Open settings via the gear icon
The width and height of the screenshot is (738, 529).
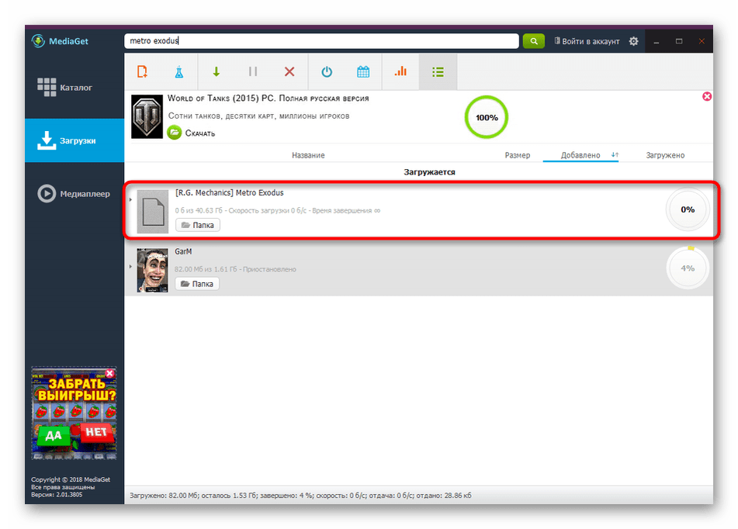[633, 41]
